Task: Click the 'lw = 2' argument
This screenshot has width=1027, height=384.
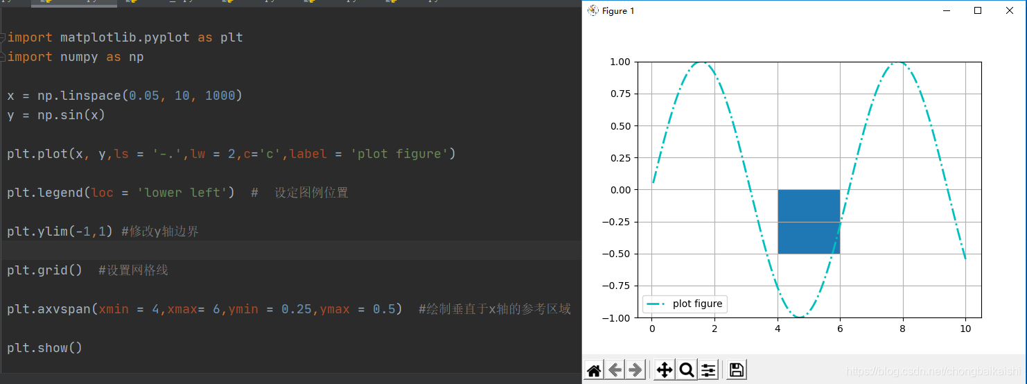Action: [x=213, y=154]
